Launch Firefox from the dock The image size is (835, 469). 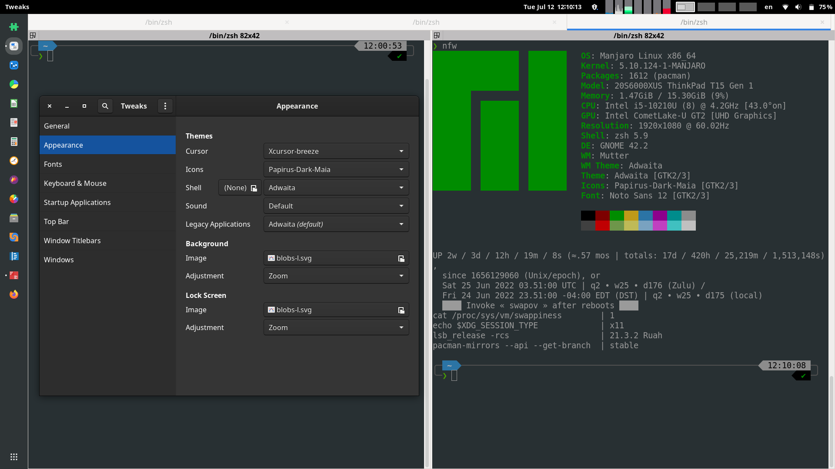(14, 294)
